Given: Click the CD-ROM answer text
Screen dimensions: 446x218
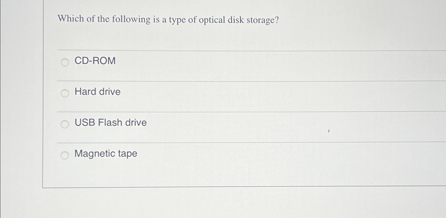Looking at the screenshot, I should click(x=95, y=61).
